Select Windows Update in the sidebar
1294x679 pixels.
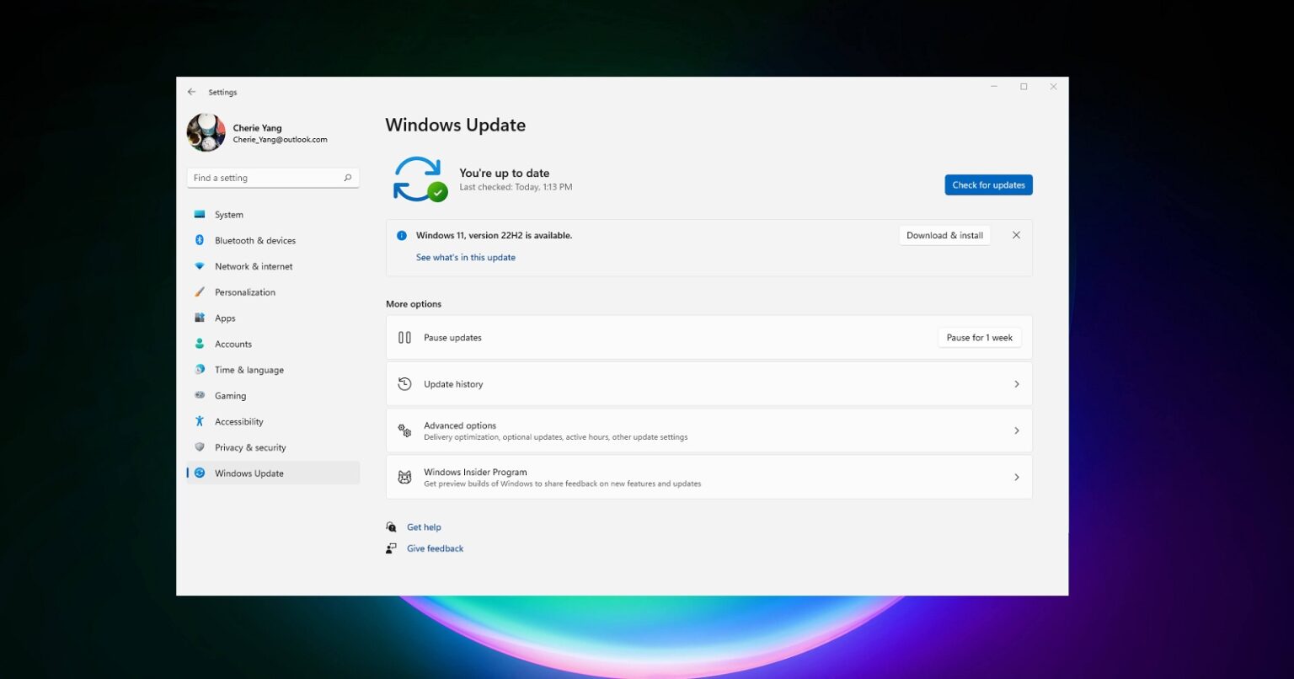click(249, 473)
